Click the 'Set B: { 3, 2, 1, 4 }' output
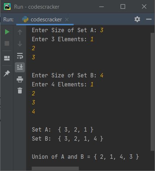This screenshot has width=155, height=171. 68,139
